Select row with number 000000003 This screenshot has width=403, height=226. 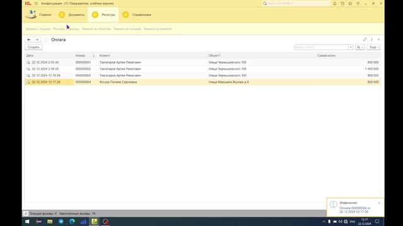(203, 75)
